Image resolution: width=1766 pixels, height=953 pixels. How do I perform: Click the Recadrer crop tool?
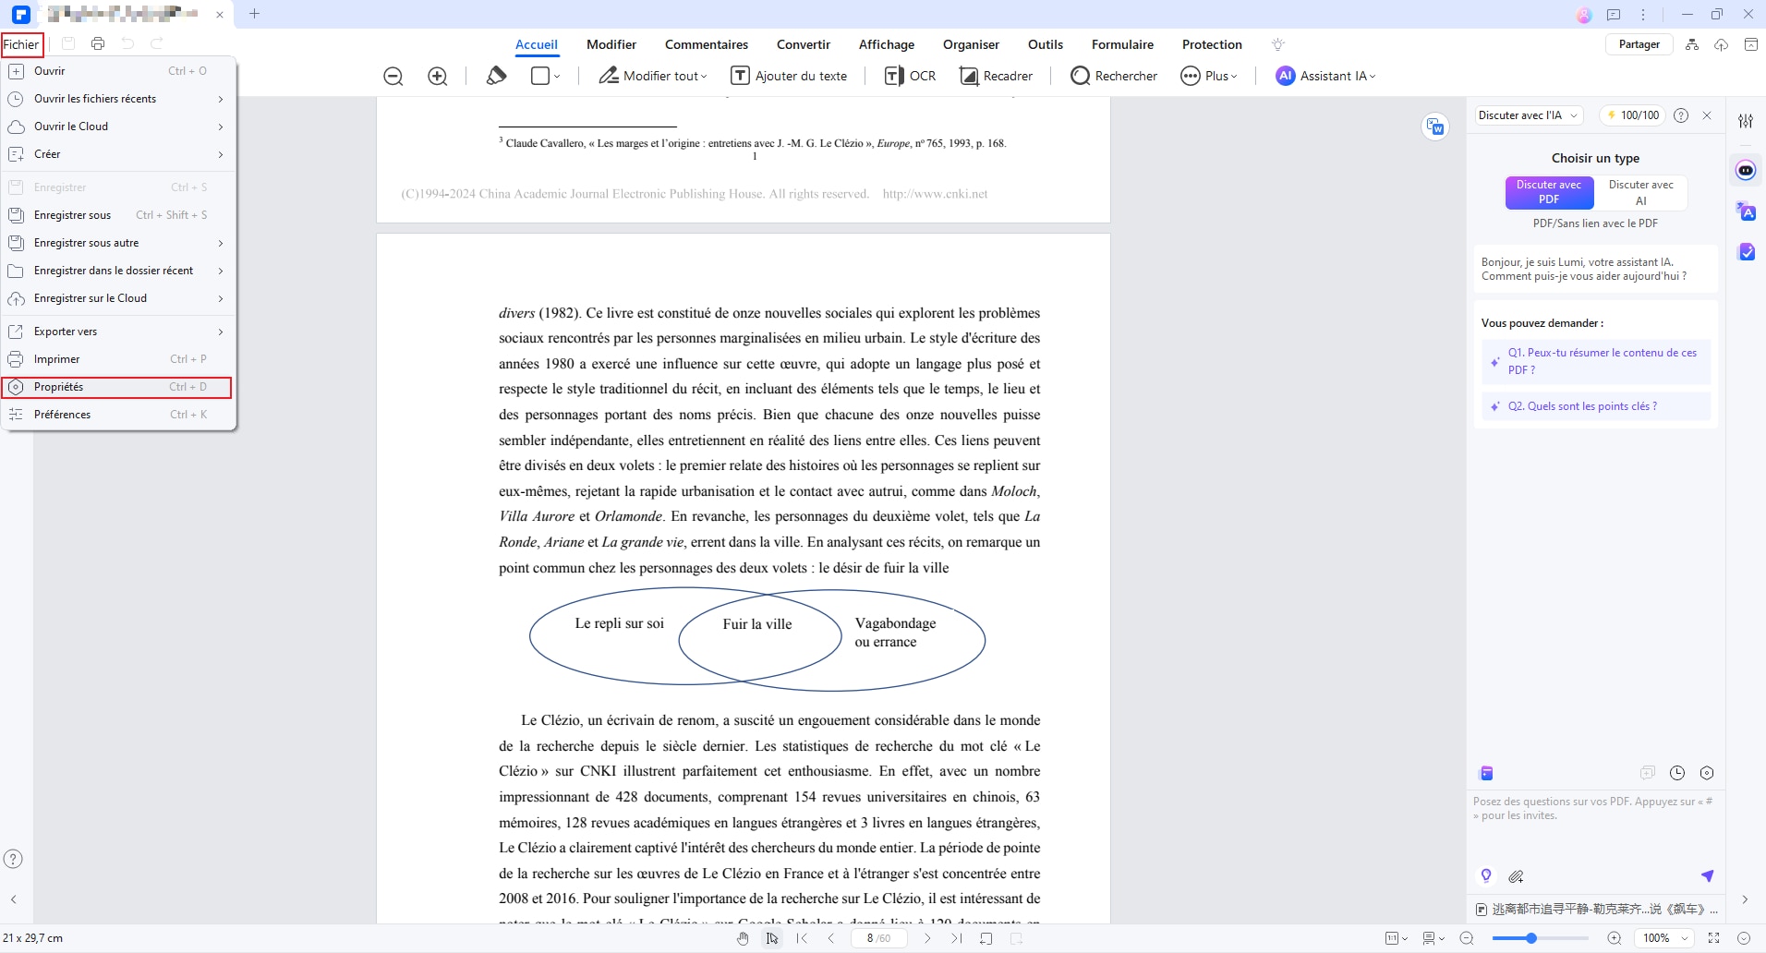[996, 76]
